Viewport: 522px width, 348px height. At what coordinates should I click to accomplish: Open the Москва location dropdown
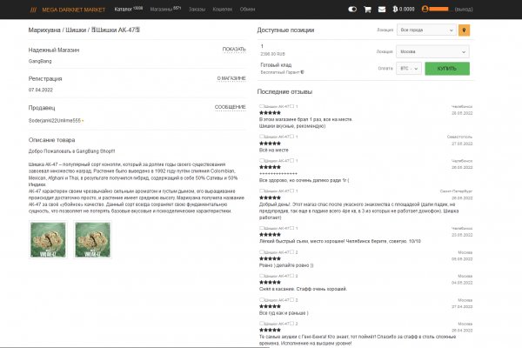432,51
